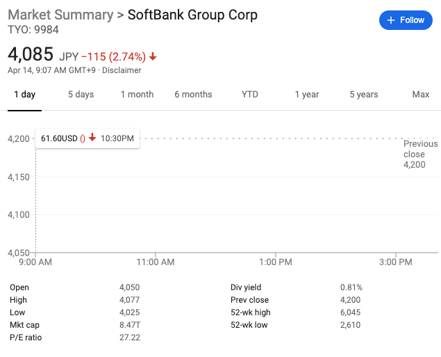Click the 1:00 PM axis label
Screen dimensions: 441x357
[276, 262]
